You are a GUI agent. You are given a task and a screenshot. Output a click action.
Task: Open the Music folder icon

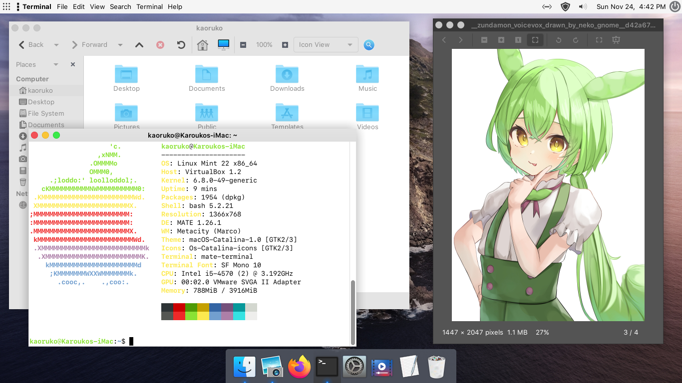367,78
